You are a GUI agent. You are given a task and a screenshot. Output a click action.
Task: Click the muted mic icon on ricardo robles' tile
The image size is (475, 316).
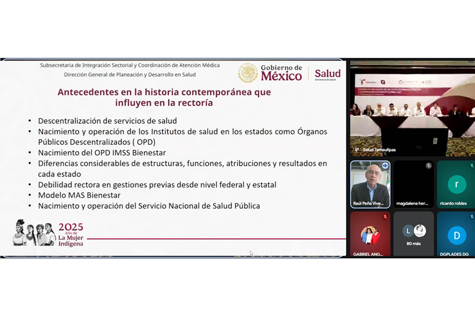pos(471,166)
